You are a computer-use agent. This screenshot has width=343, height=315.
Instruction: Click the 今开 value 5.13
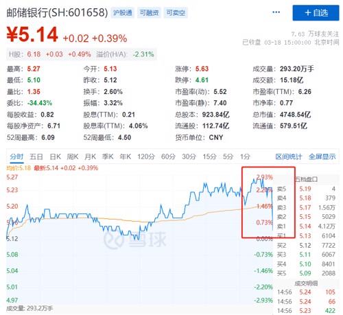pyautogui.click(x=110, y=69)
